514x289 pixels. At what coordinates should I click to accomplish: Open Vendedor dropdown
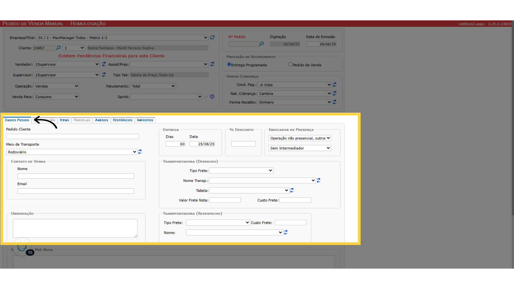tap(67, 64)
